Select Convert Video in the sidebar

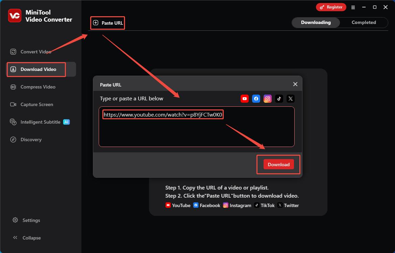coord(35,52)
